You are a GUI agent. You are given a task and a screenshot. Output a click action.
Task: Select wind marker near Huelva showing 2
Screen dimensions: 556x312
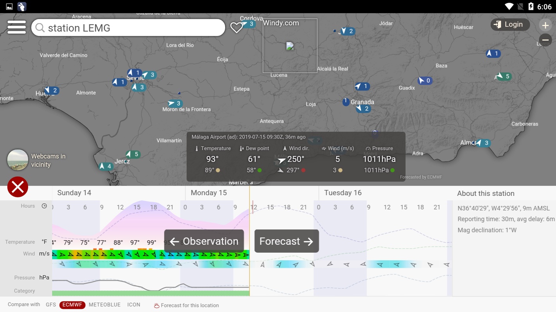(52, 90)
